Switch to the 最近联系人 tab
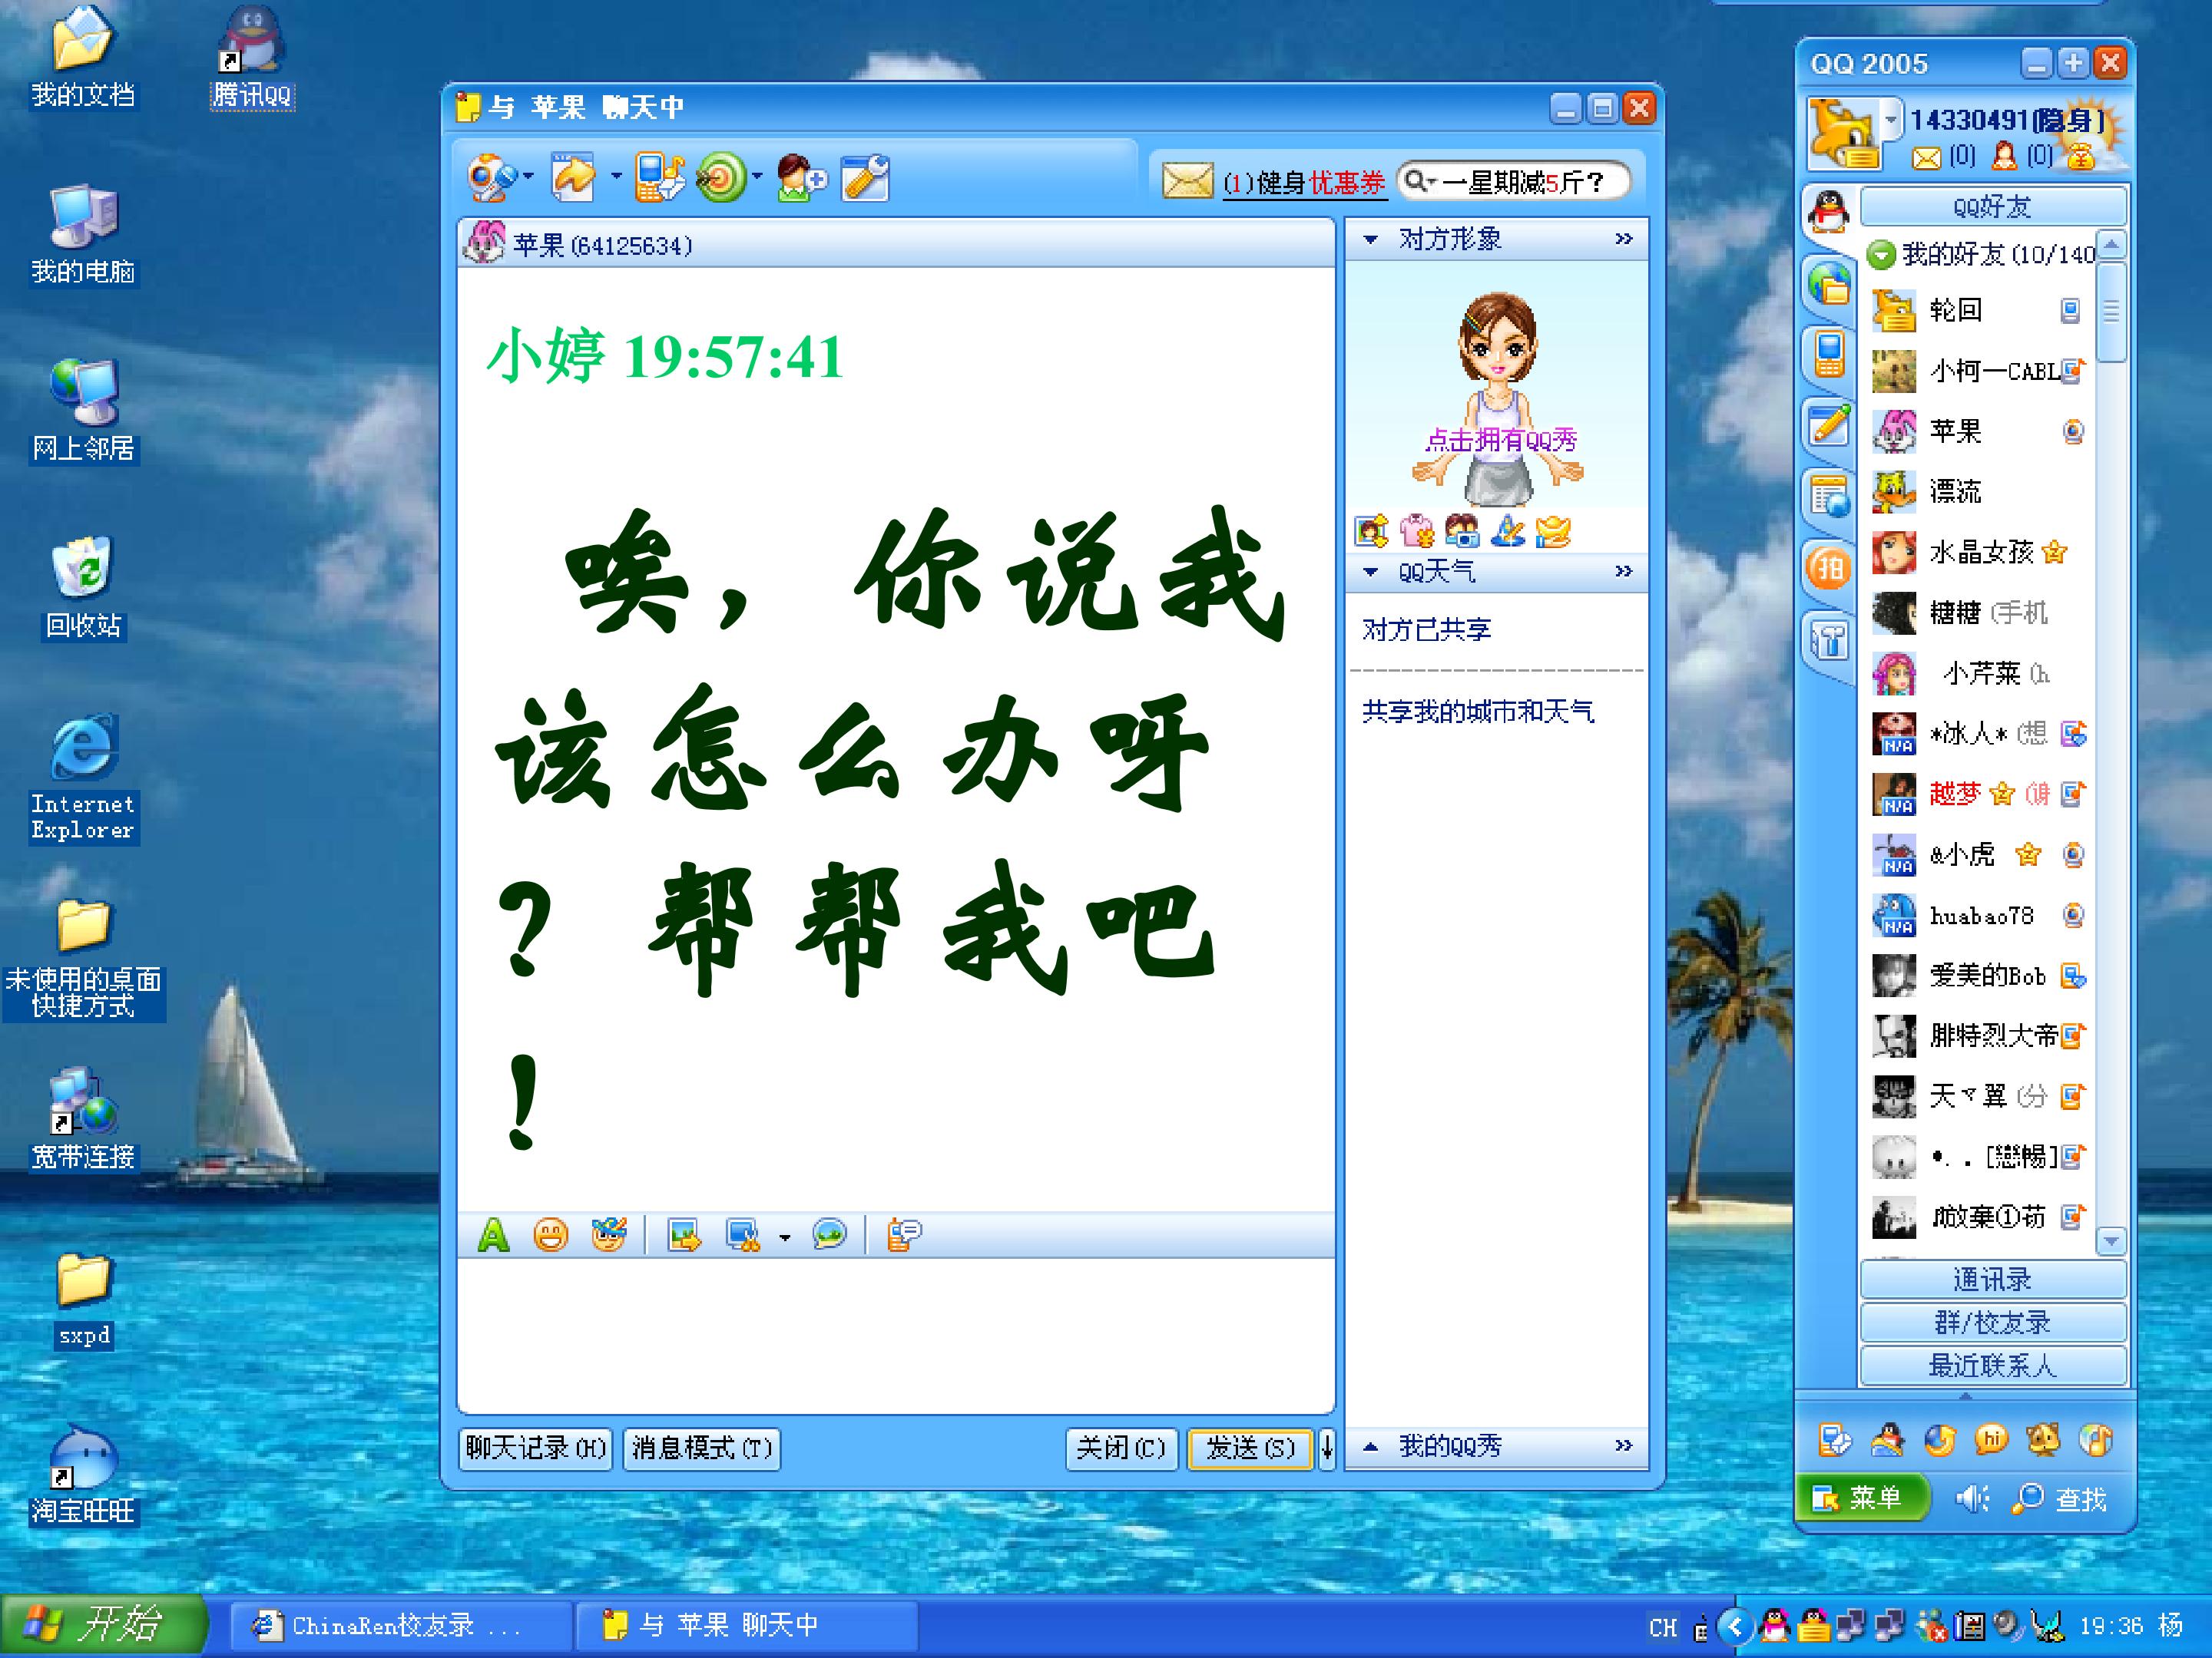This screenshot has height=1658, width=2212. 1992,1366
